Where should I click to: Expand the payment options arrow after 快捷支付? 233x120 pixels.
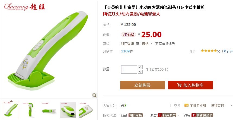coord(231,106)
